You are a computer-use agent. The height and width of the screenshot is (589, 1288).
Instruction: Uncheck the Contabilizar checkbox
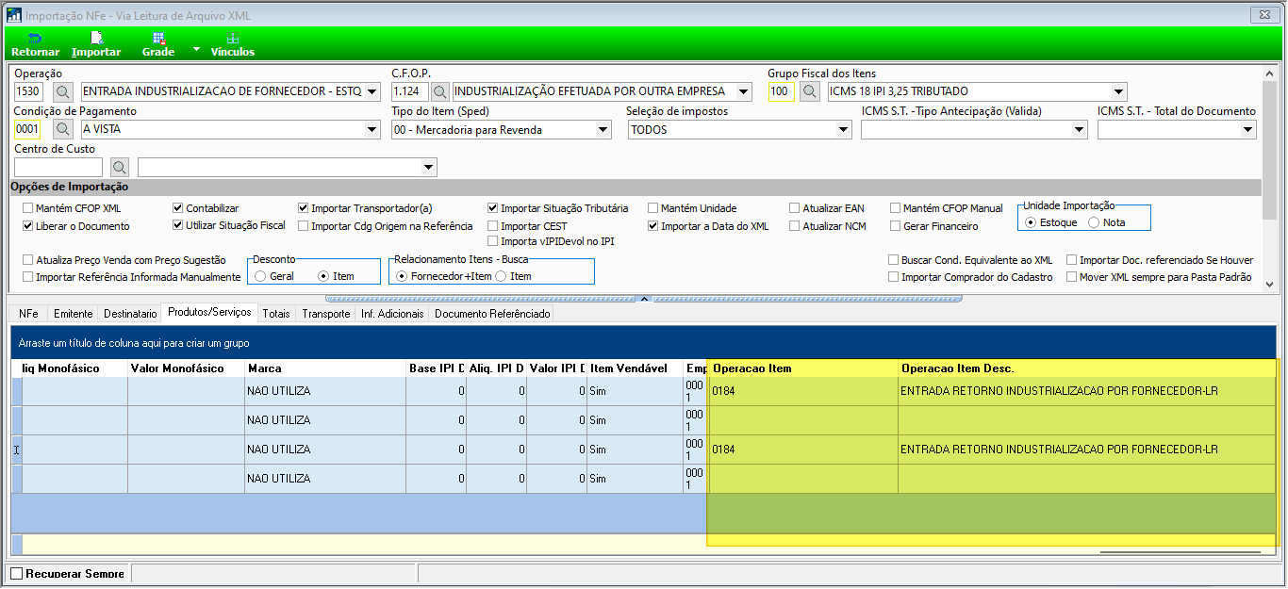178,208
